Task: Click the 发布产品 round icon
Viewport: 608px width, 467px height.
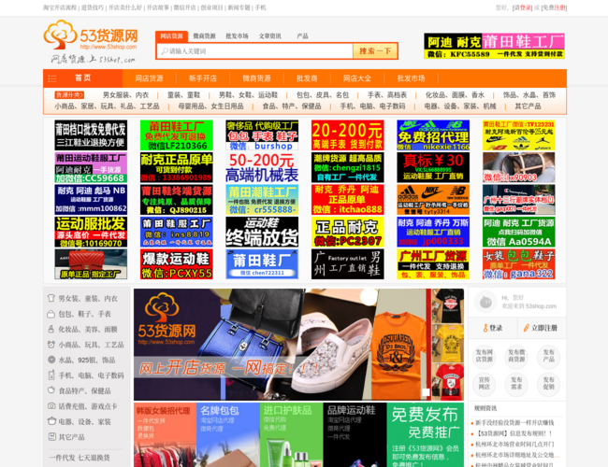Action: pyautogui.click(x=548, y=356)
